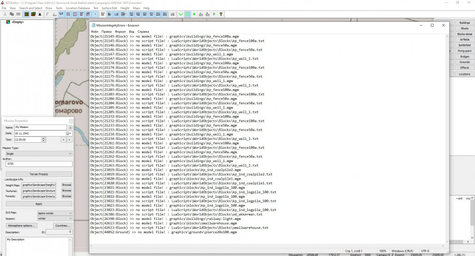This screenshot has width=475, height=256.
Task: Select the Locations category button
Action: [x=465, y=74]
